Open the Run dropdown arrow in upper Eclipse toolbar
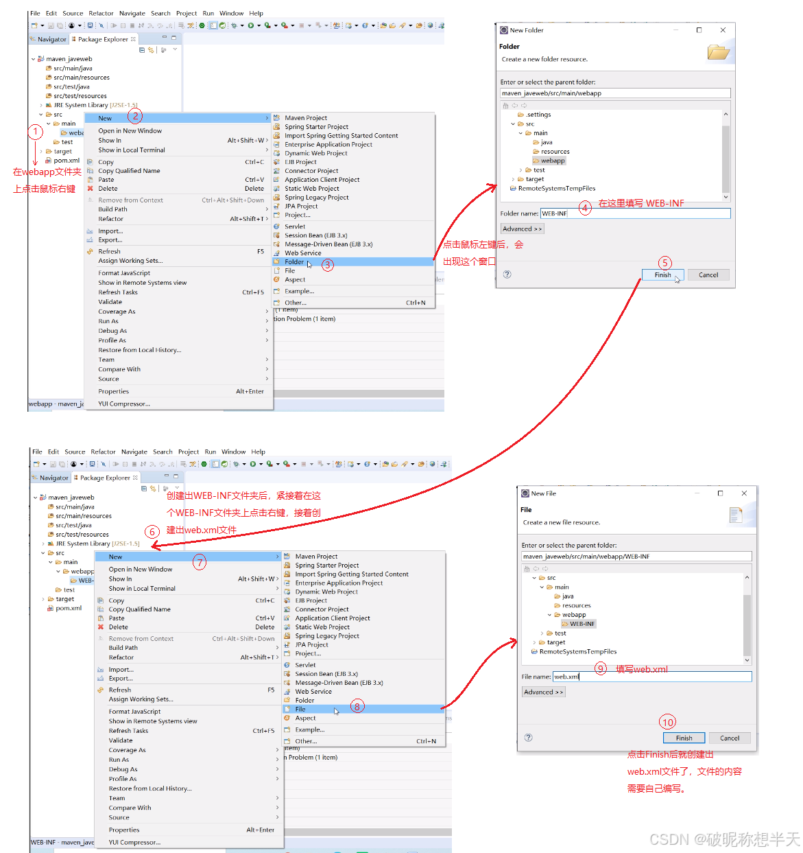The image size is (803, 853). [x=259, y=26]
